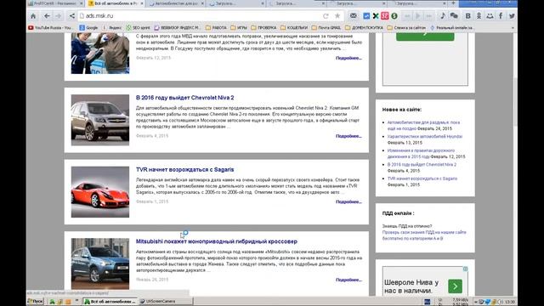Open the music note toolbar icon
Screen dimensions: 544x306
[x=443, y=16]
